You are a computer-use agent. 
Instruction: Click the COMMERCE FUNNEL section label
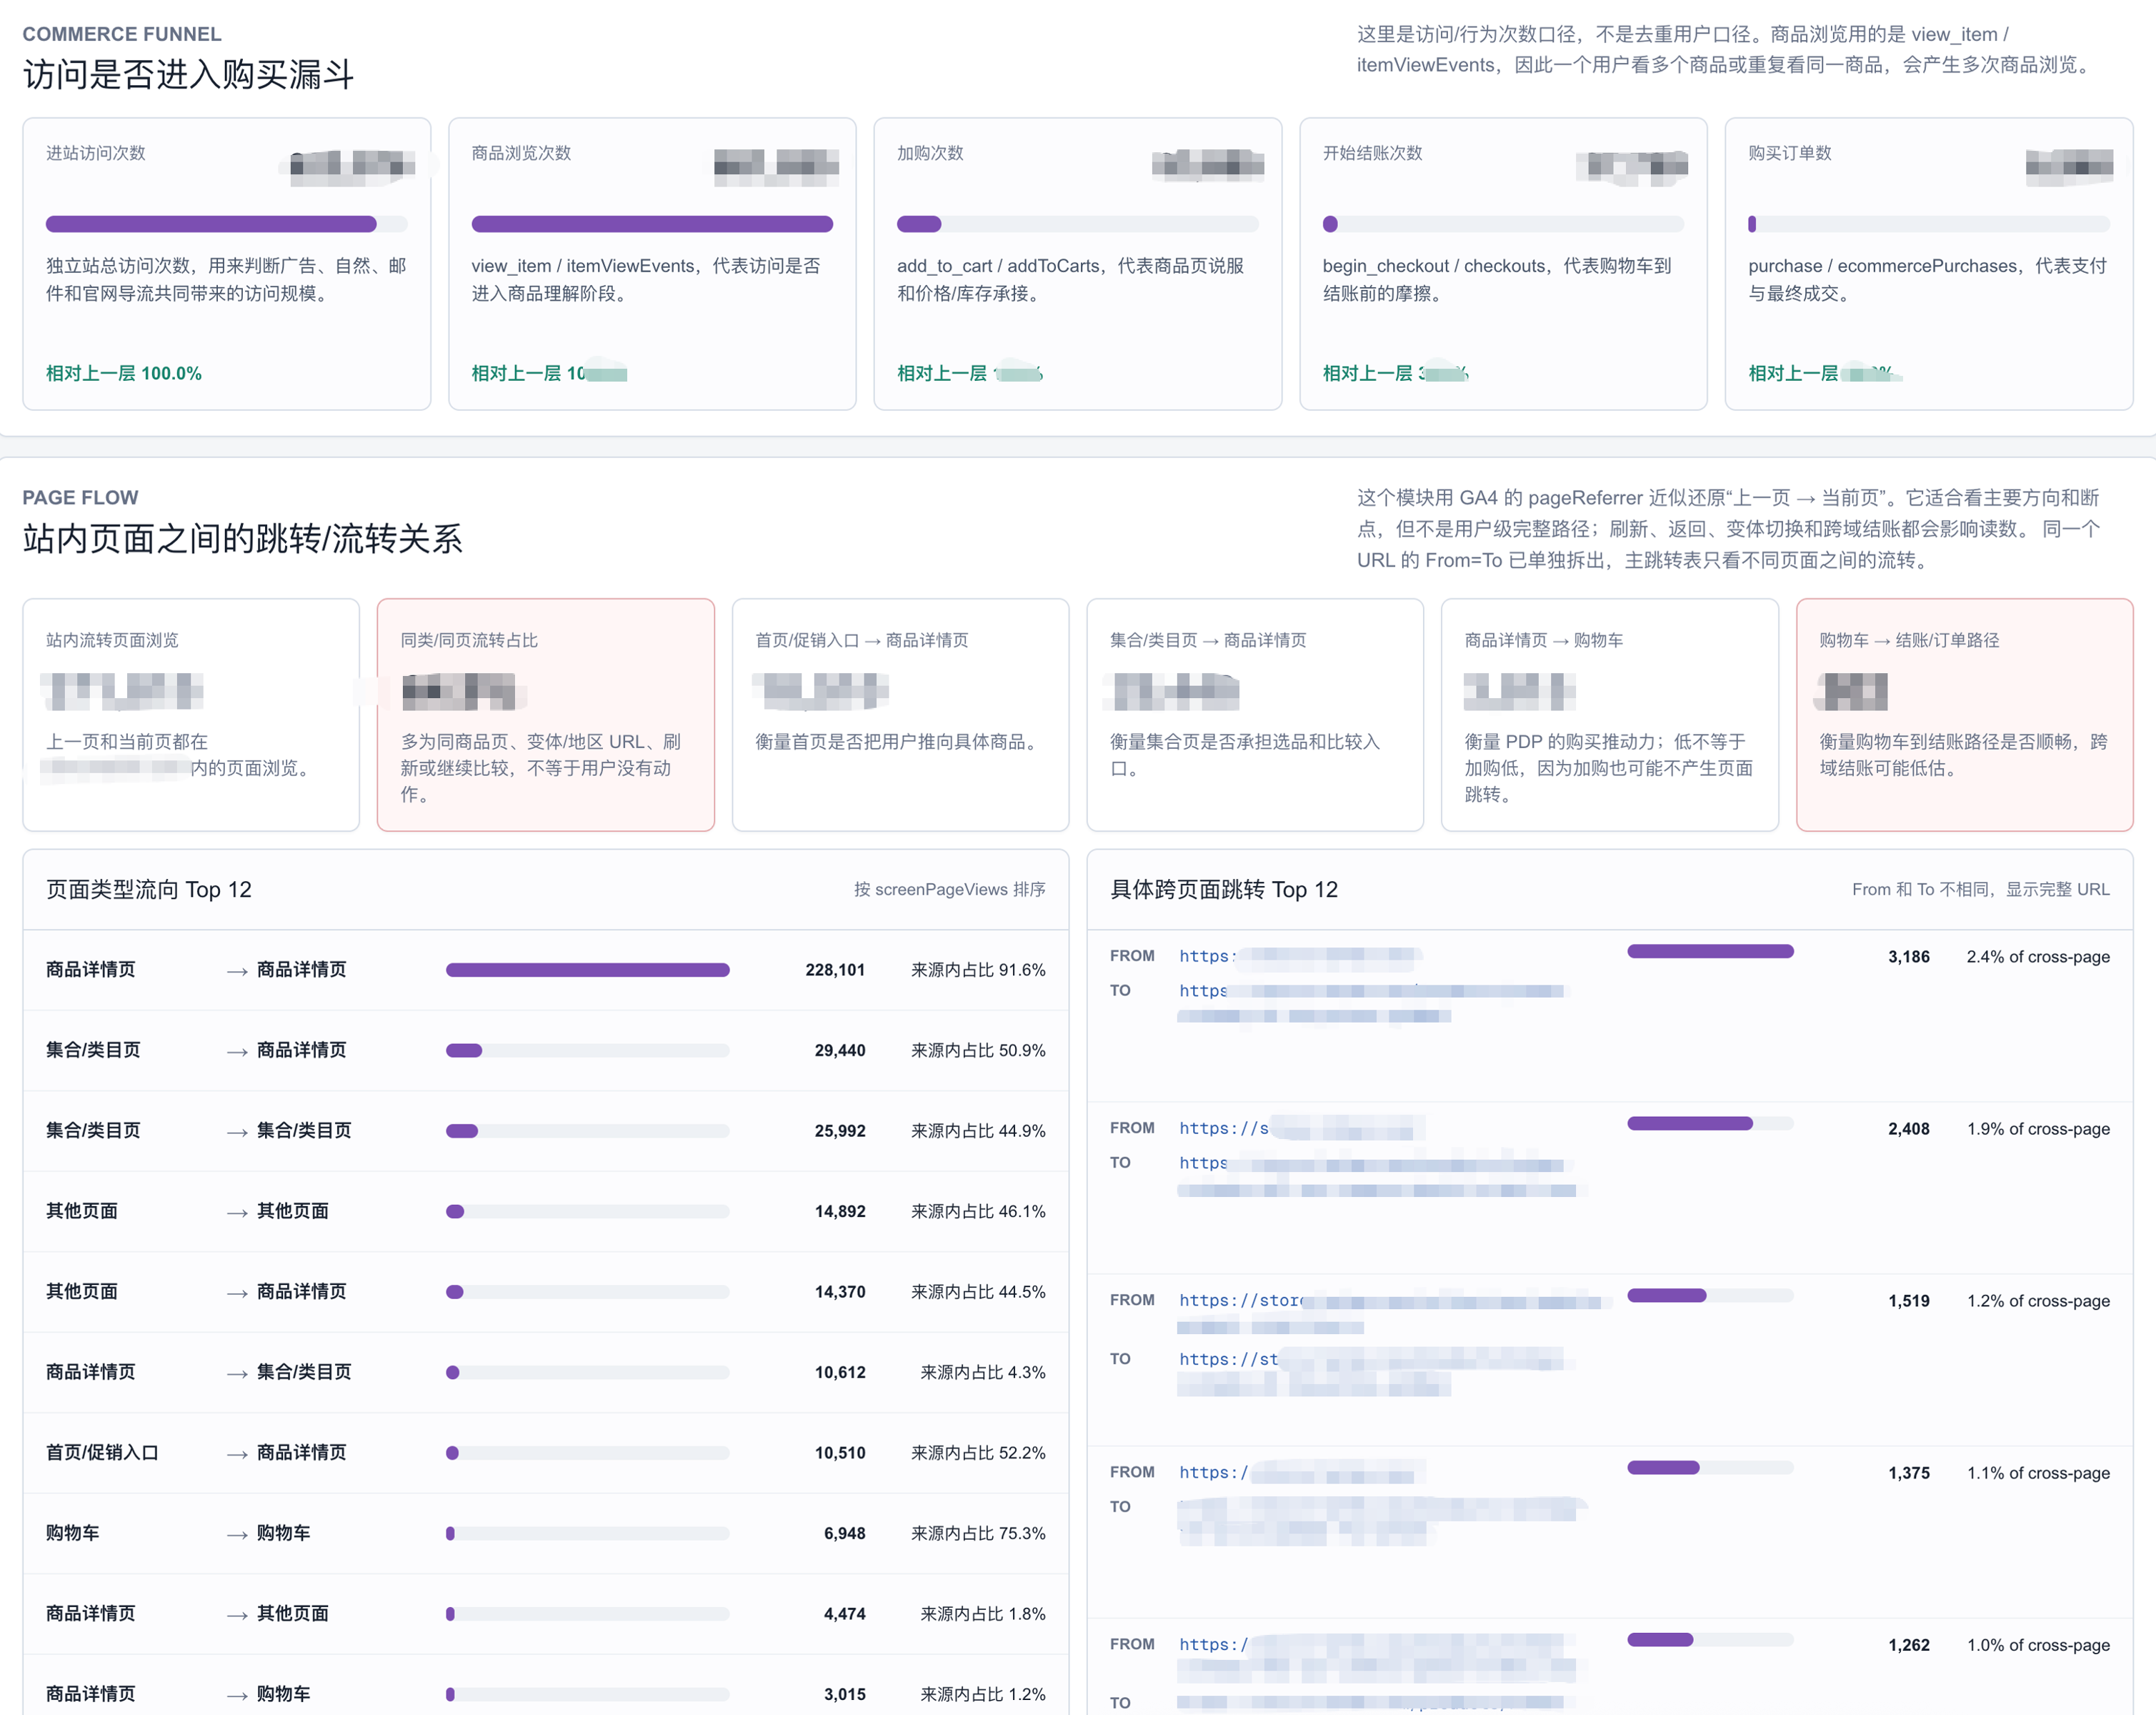122,34
